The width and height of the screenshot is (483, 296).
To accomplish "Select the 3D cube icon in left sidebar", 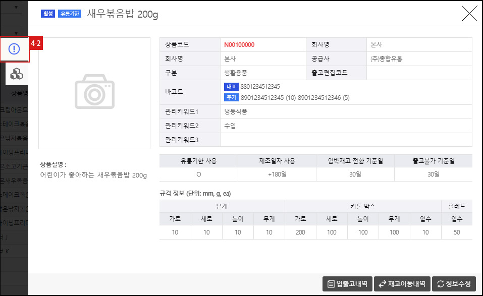I will click(x=15, y=74).
